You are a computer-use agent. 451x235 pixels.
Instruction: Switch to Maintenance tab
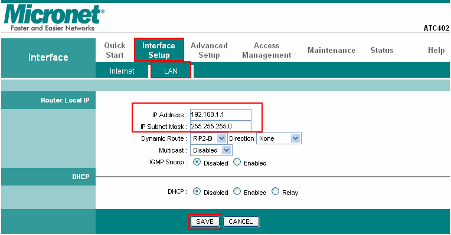coord(331,50)
